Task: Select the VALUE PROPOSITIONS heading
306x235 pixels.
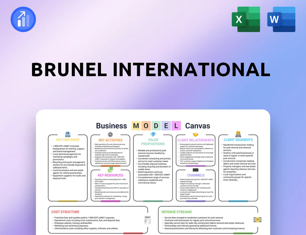Action: click(x=153, y=142)
